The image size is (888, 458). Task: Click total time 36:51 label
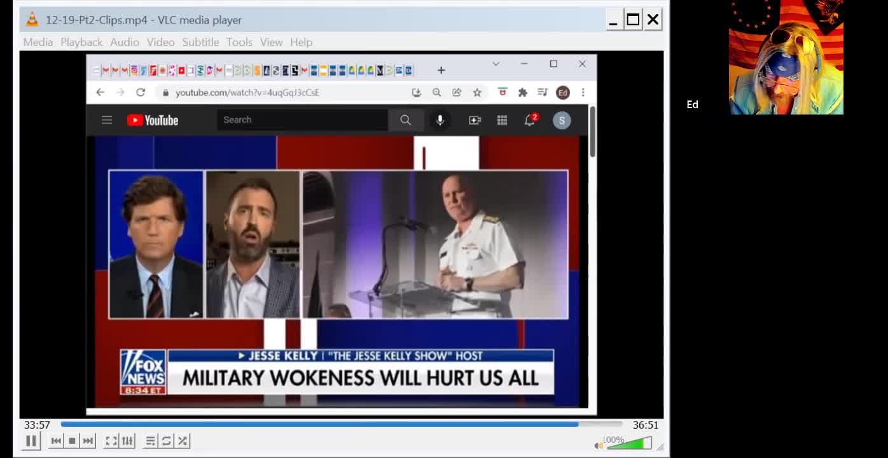pyautogui.click(x=646, y=425)
